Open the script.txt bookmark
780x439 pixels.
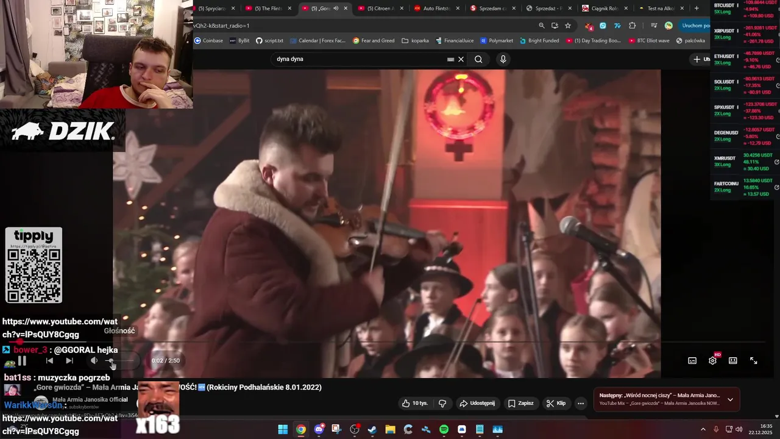[269, 41]
